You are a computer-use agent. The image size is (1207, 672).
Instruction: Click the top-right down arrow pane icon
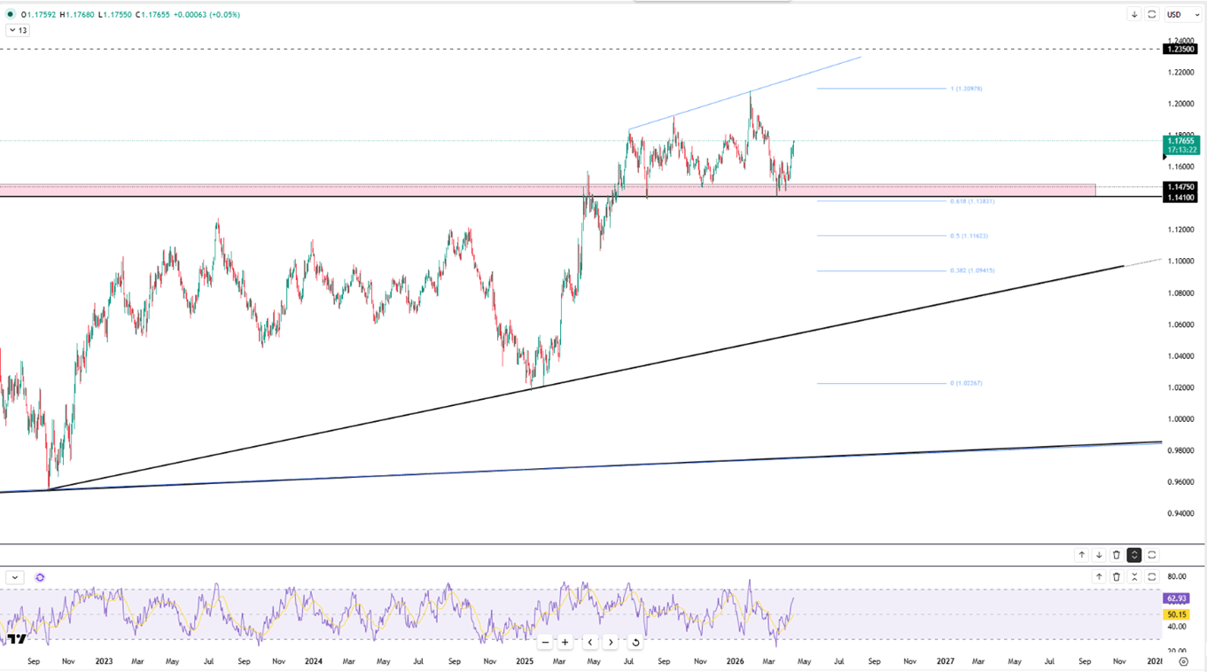tap(1134, 14)
